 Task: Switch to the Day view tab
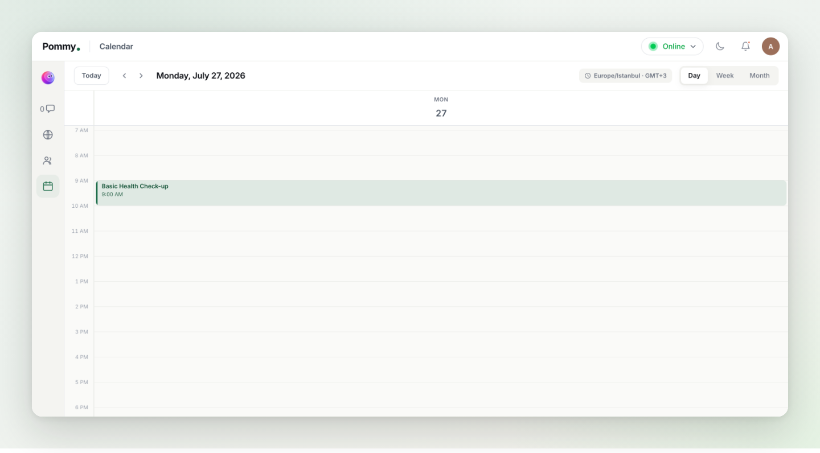click(694, 76)
